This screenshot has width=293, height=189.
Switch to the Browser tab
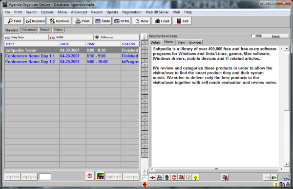195,42
